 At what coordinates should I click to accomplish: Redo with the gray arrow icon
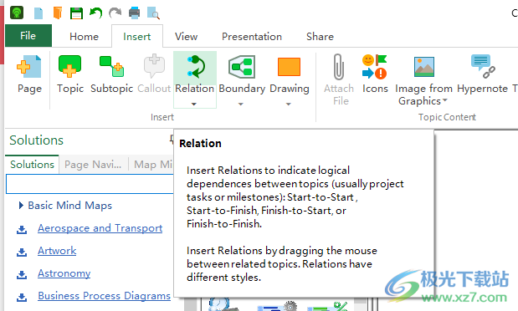tap(115, 13)
